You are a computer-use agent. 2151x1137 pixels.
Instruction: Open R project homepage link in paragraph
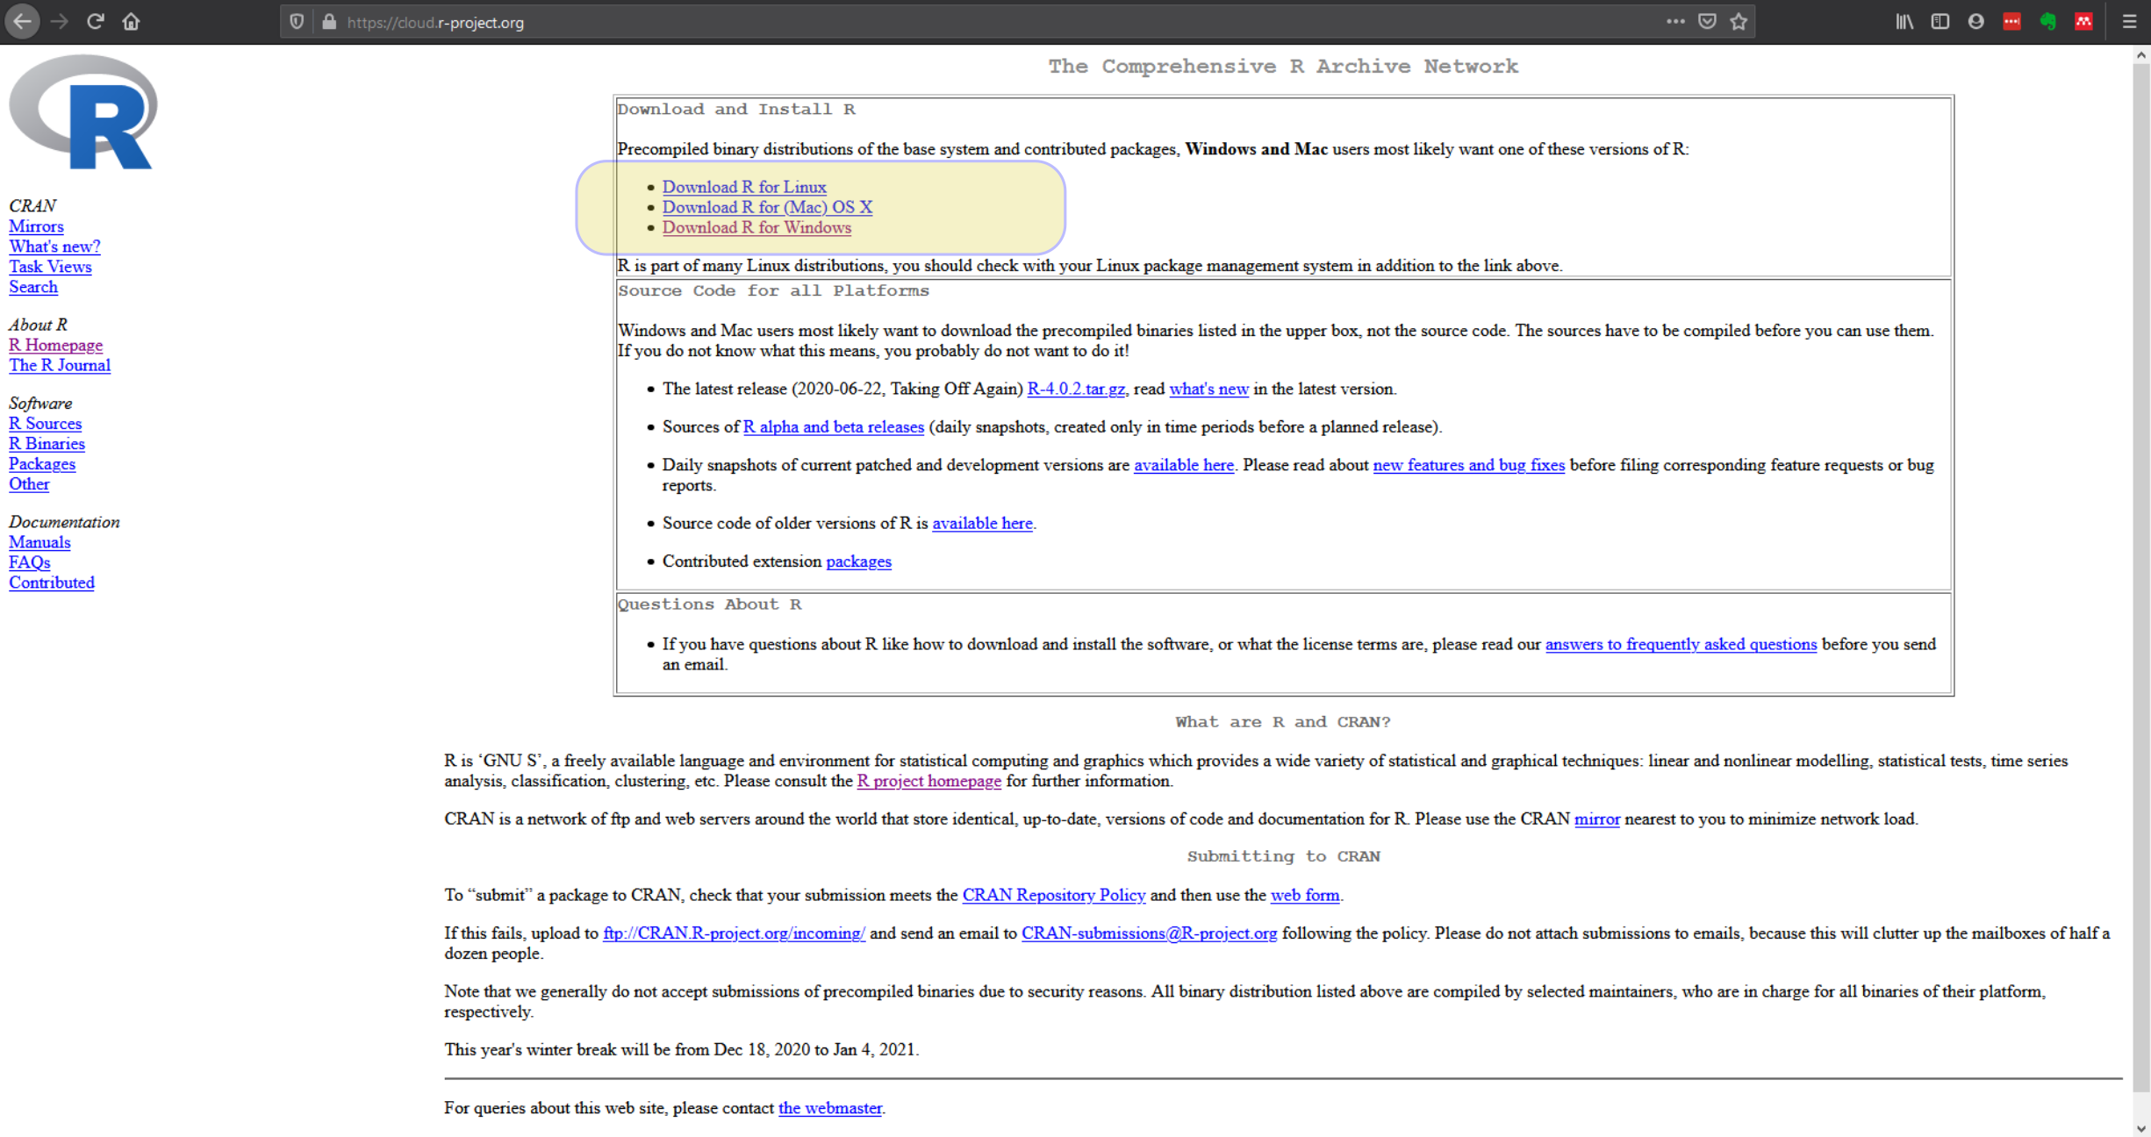[929, 782]
